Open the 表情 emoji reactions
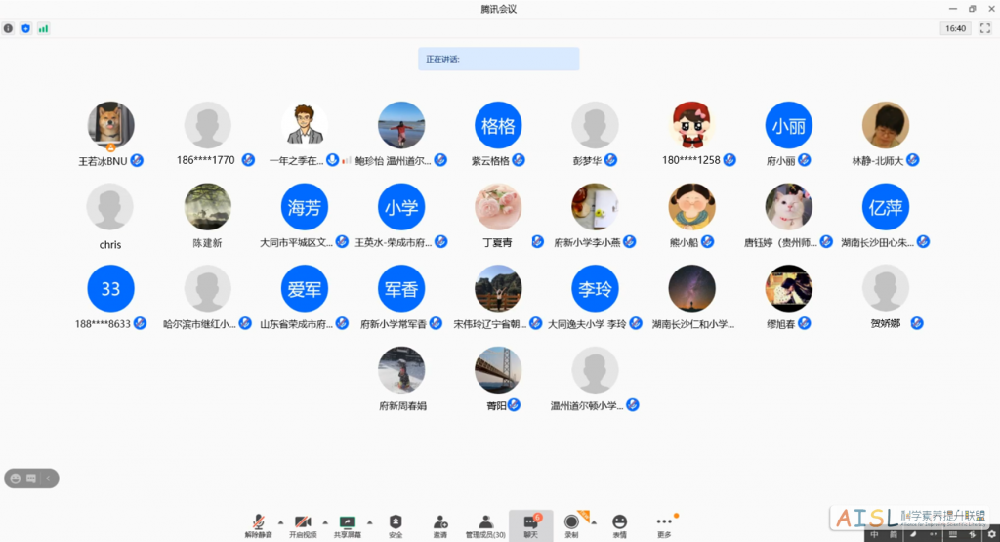 click(x=619, y=526)
